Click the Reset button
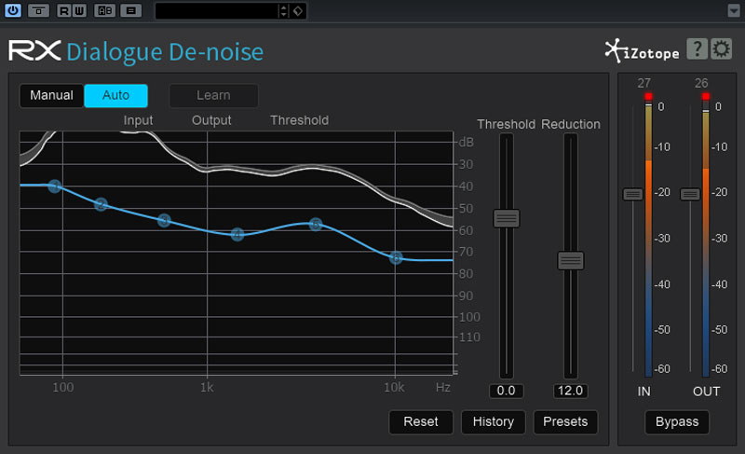This screenshot has height=454, width=745. pyautogui.click(x=421, y=422)
